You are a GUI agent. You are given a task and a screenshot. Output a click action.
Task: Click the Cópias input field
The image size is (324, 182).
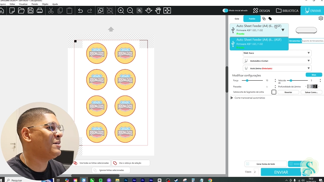[256, 172]
